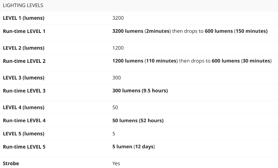Screen dimensions: 278x168
Task: Click the 5 lumen (12 days) text
Action: (133, 147)
